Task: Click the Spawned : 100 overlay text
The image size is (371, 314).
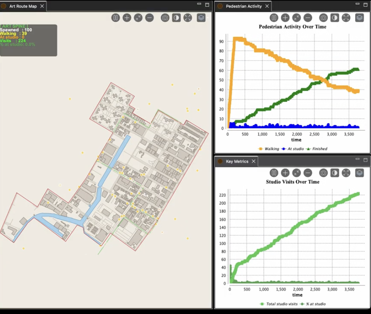Action: 16,30
